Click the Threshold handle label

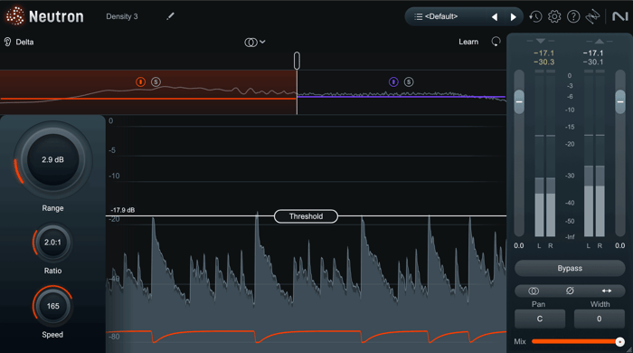[306, 216]
